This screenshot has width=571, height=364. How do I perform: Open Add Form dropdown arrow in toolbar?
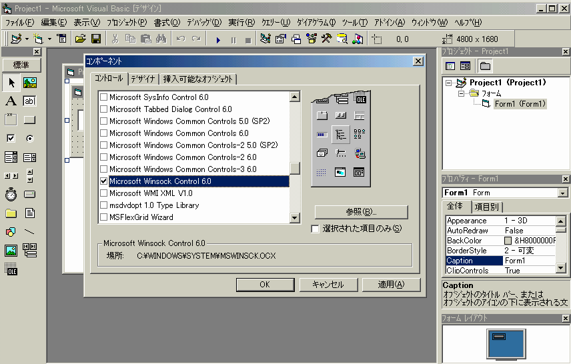pyautogui.click(x=49, y=39)
